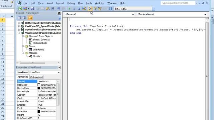Open the Add-Ins menu
Viewport: 214px width, 120px height.
(100, 3)
